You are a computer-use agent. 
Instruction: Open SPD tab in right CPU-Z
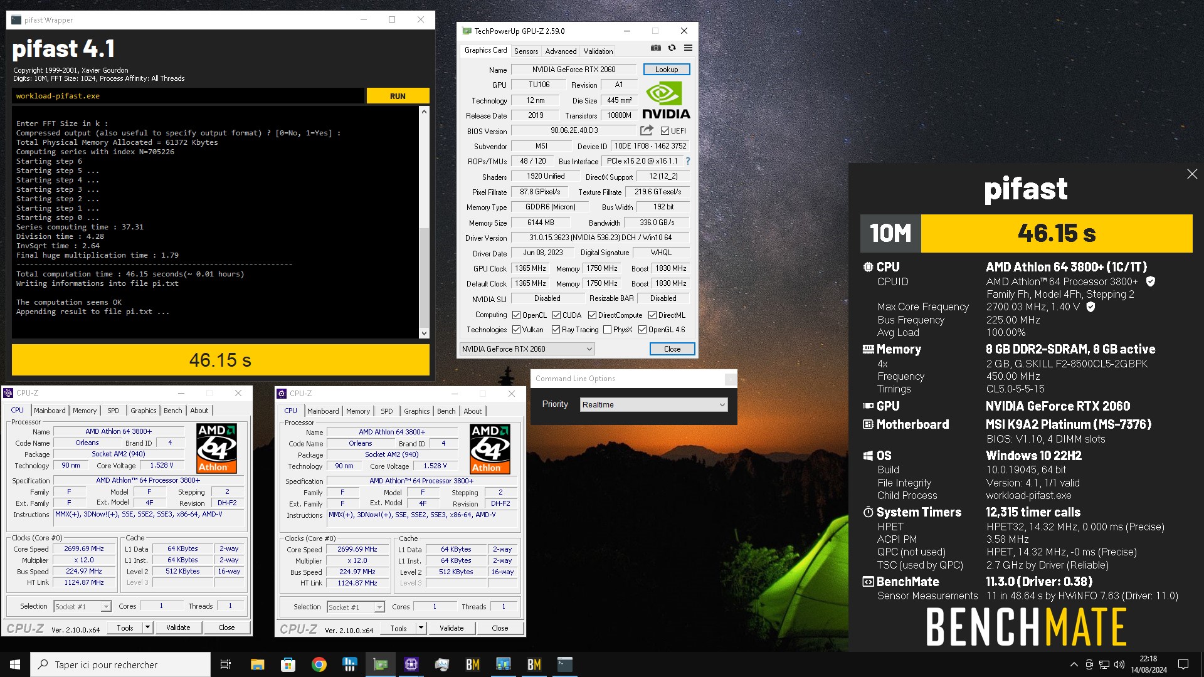pyautogui.click(x=387, y=411)
